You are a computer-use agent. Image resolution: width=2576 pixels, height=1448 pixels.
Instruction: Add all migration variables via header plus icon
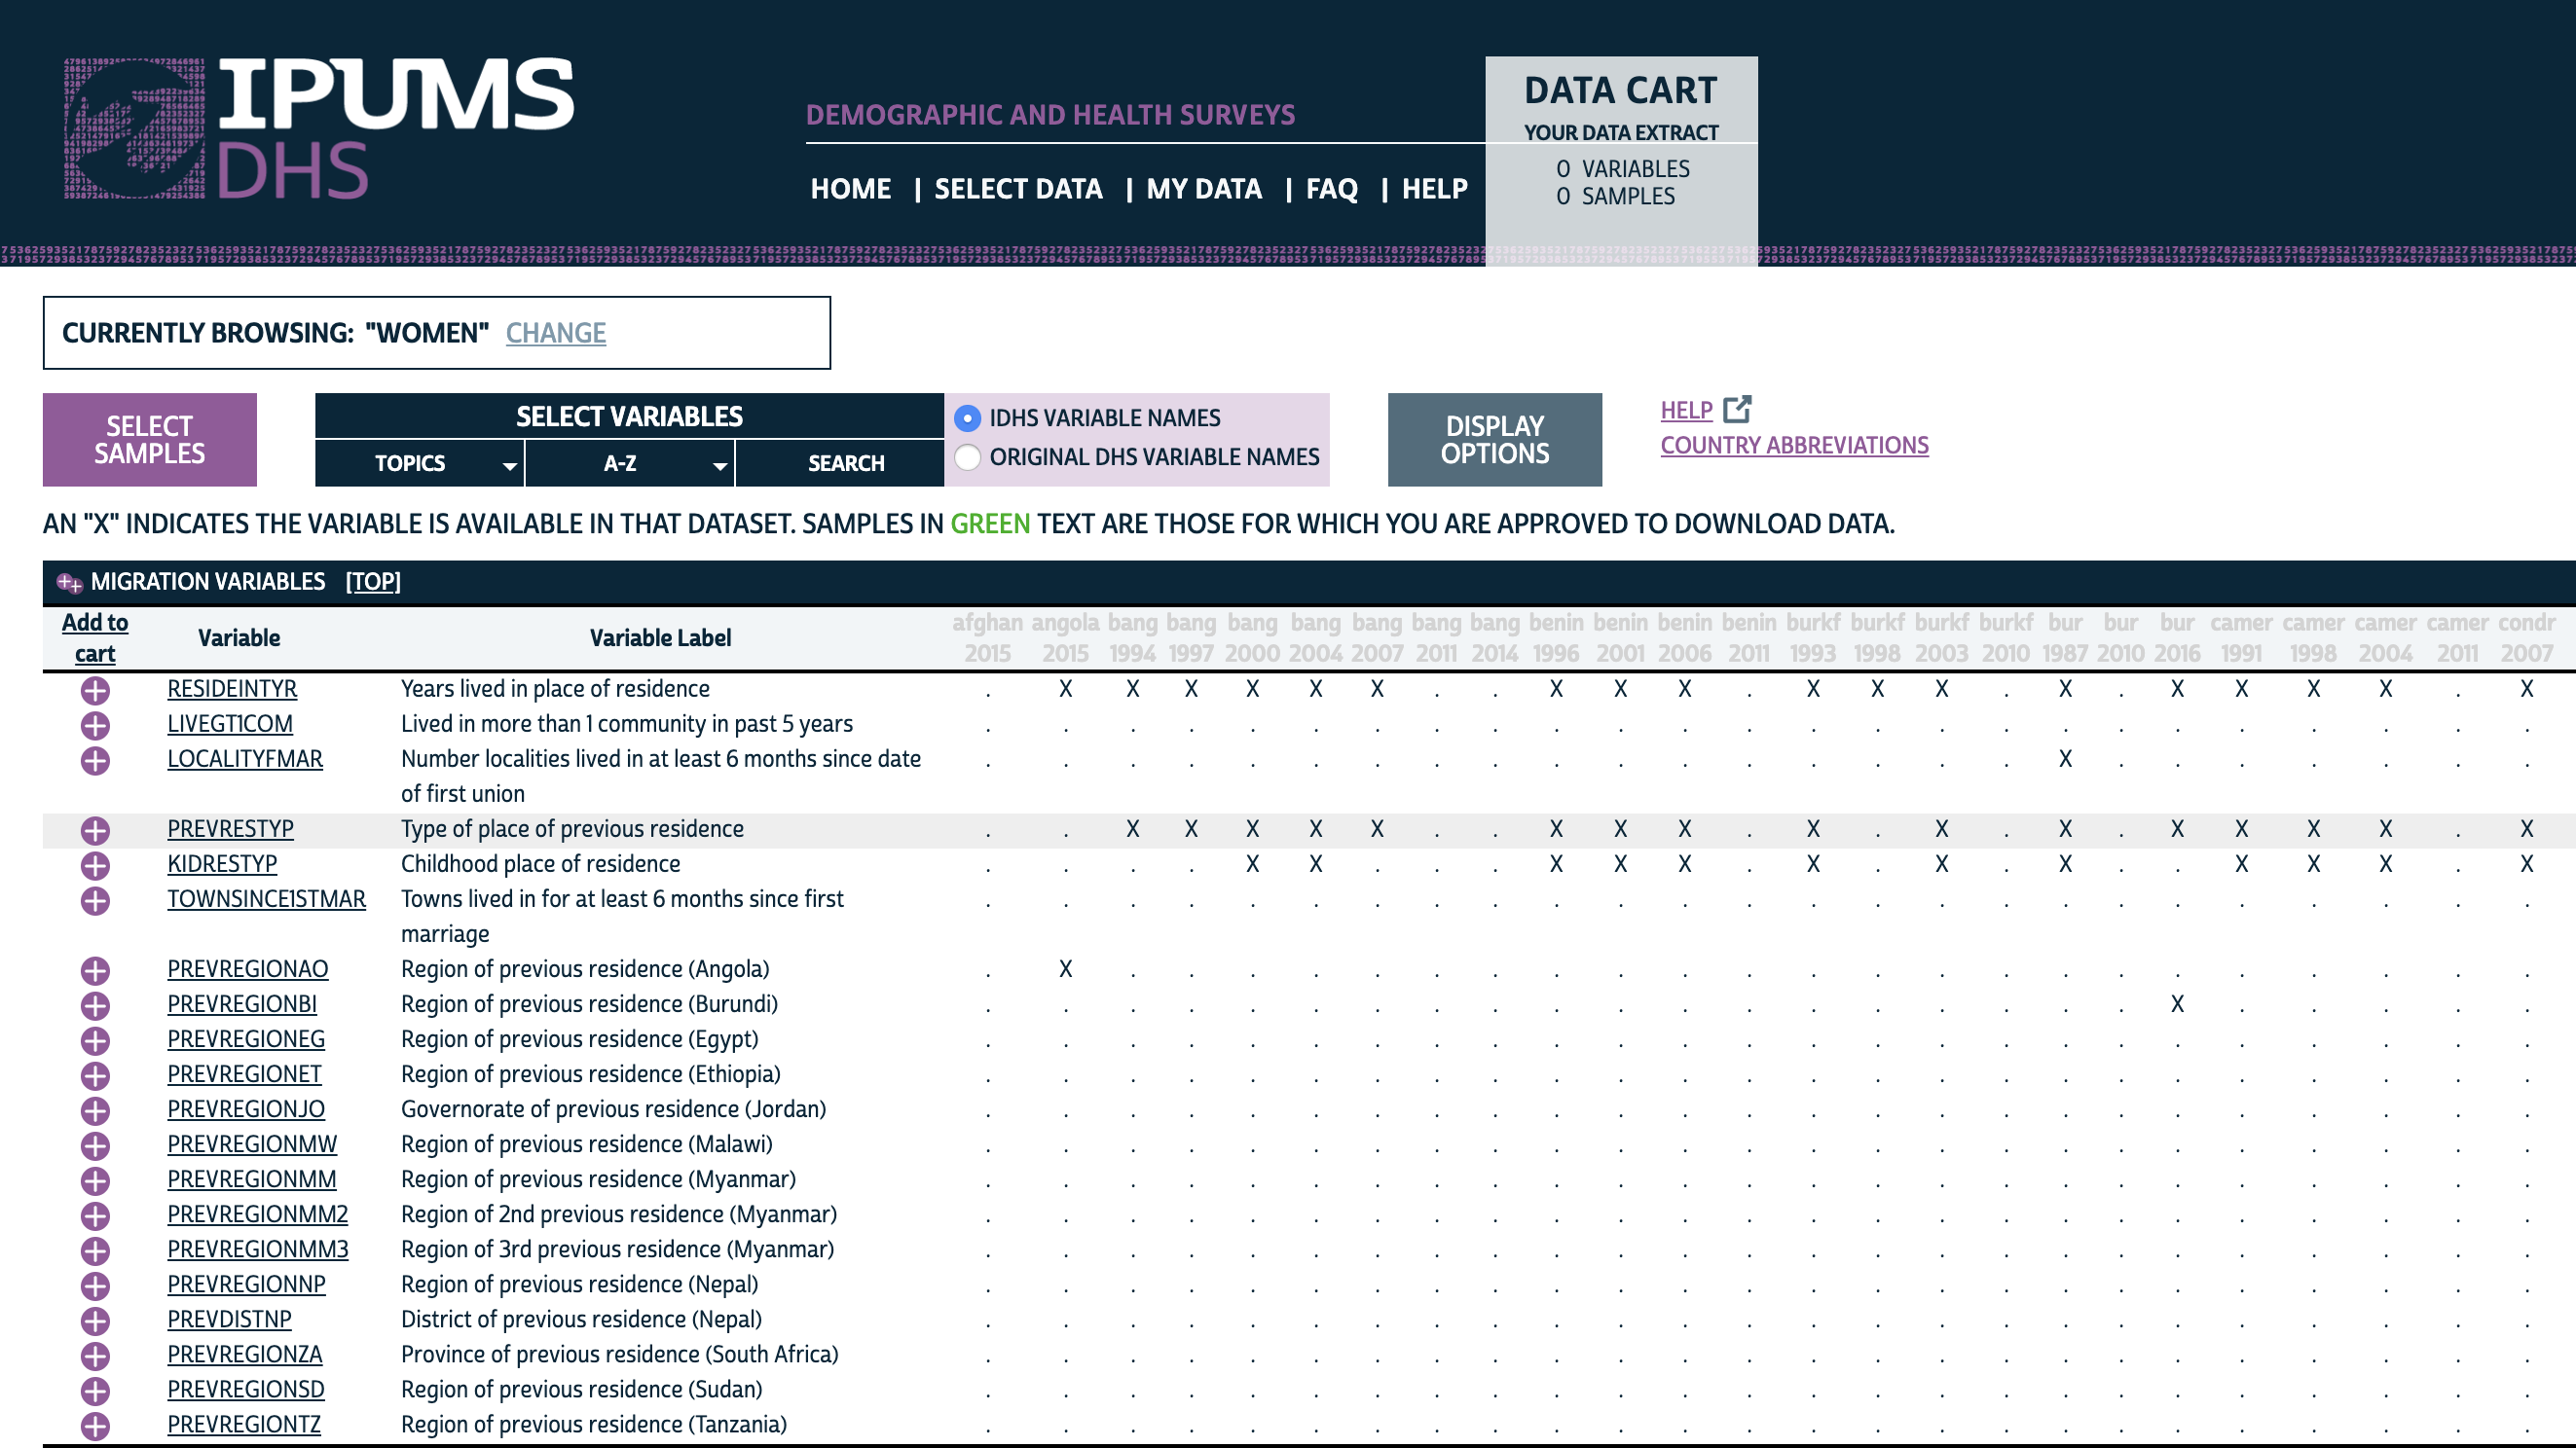[x=69, y=582]
